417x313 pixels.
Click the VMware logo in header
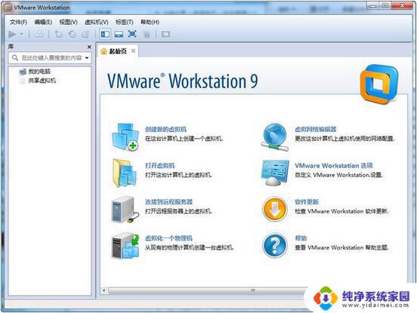coord(379,84)
